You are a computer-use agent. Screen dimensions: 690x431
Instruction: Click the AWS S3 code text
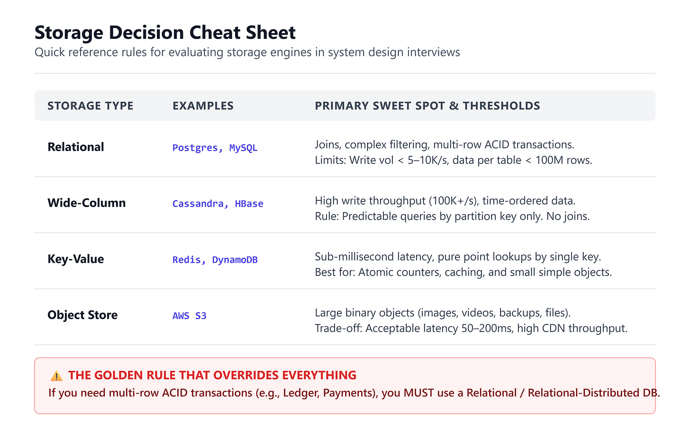[x=190, y=316]
